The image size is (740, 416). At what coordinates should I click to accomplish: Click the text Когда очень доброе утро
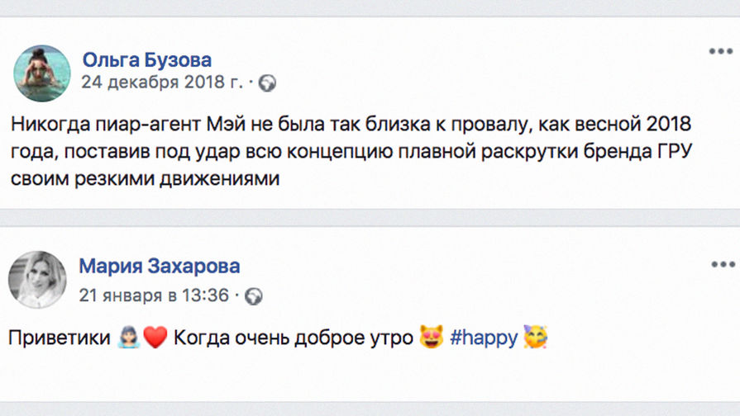coord(294,338)
